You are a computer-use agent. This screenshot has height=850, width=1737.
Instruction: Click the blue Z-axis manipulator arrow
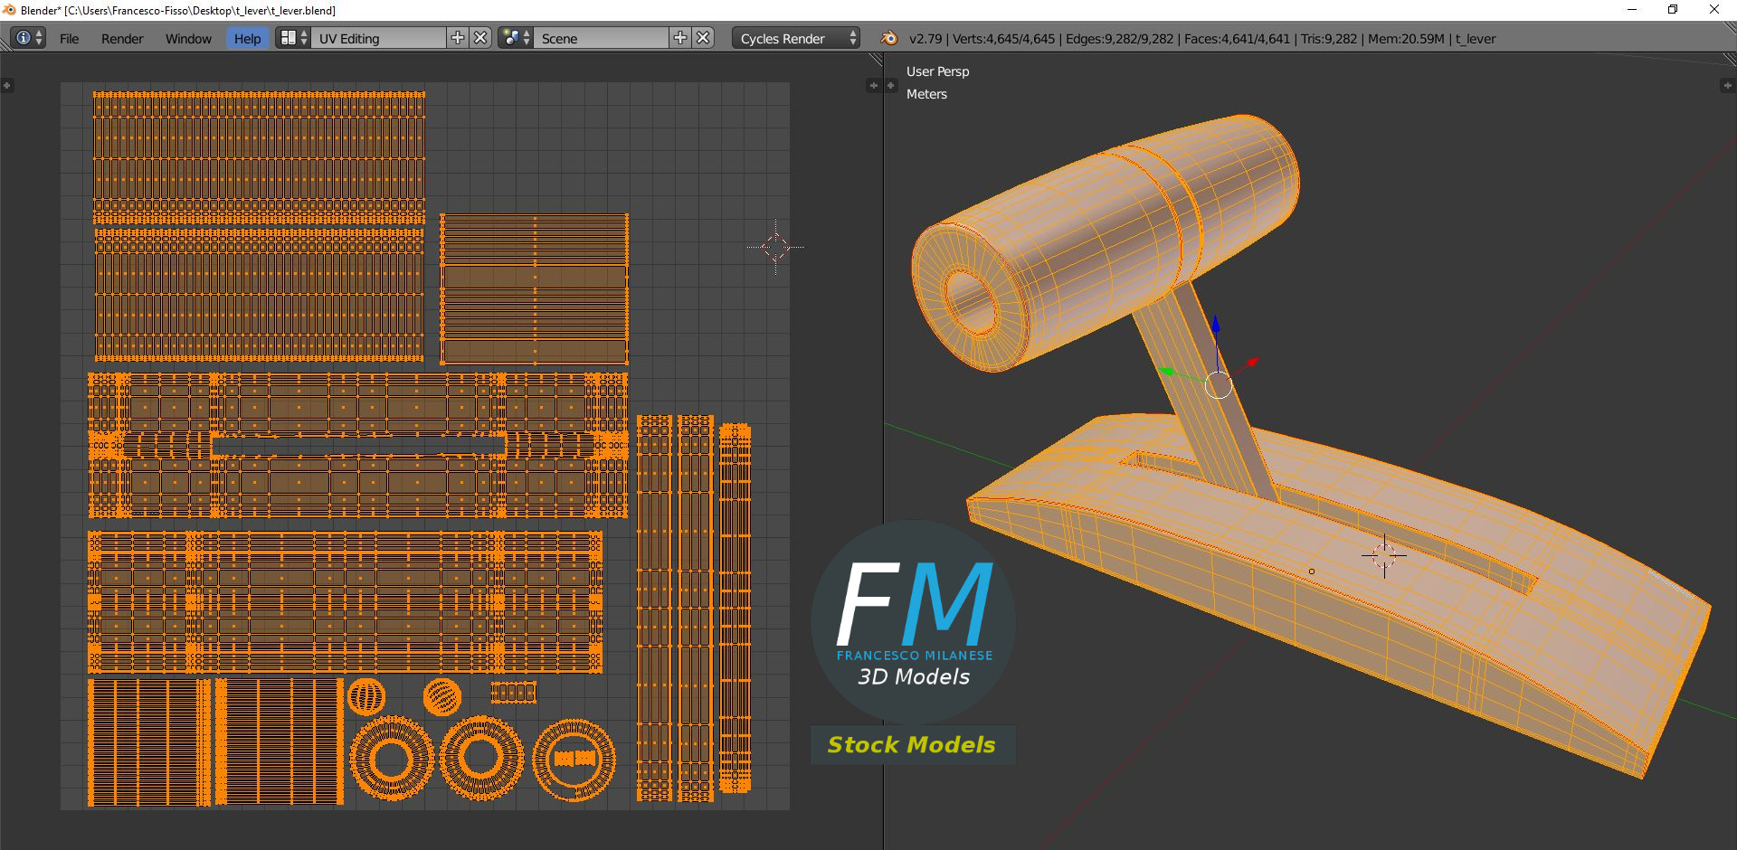click(1216, 326)
